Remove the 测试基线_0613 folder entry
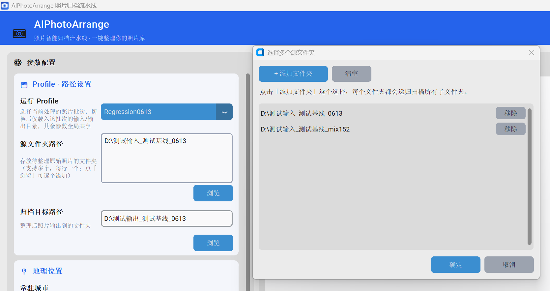550x291 pixels. pos(511,113)
